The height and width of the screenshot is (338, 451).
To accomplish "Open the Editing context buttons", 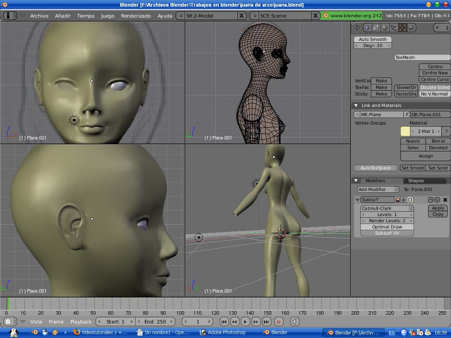I will [x=402, y=28].
